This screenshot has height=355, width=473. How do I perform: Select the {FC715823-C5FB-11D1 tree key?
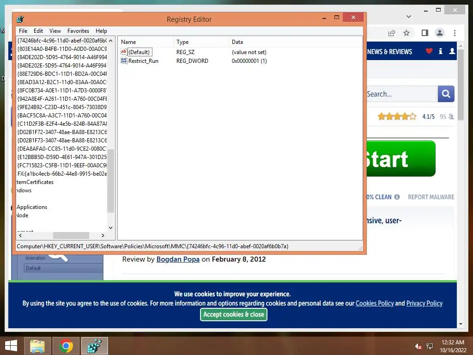[x=62, y=165]
